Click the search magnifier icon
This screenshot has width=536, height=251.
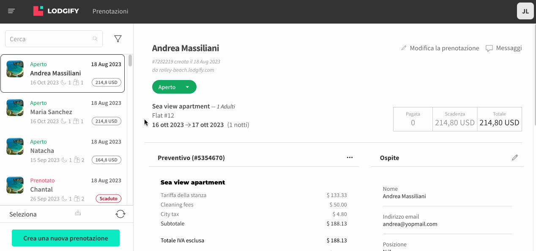click(x=95, y=39)
